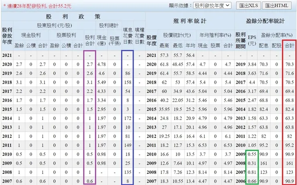This screenshot has width=297, height=185.
Task: Select lowest price cell 48.45
Action: (177, 64)
